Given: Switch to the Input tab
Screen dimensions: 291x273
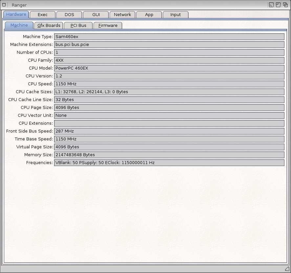Looking at the screenshot, I should [x=176, y=15].
